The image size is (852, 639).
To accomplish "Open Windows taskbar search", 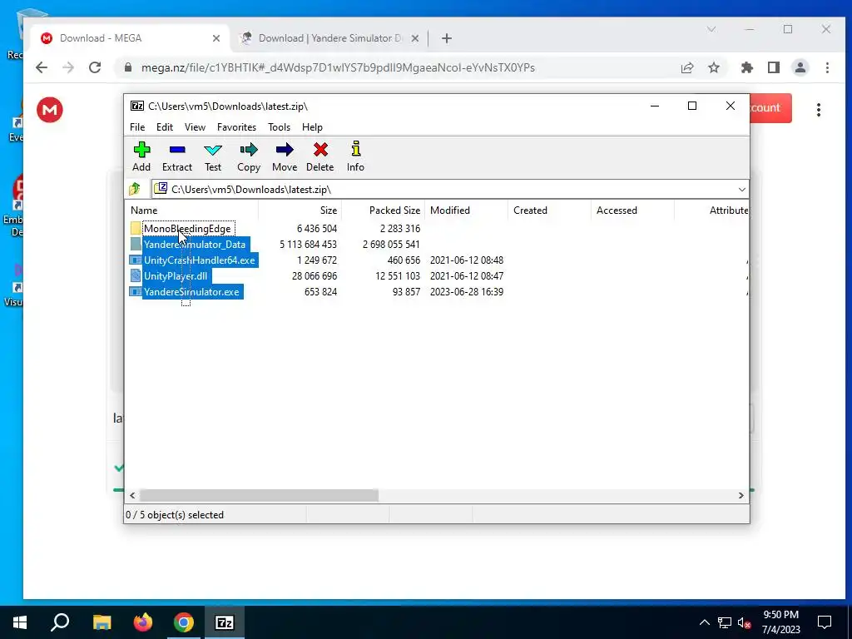I will click(x=60, y=622).
